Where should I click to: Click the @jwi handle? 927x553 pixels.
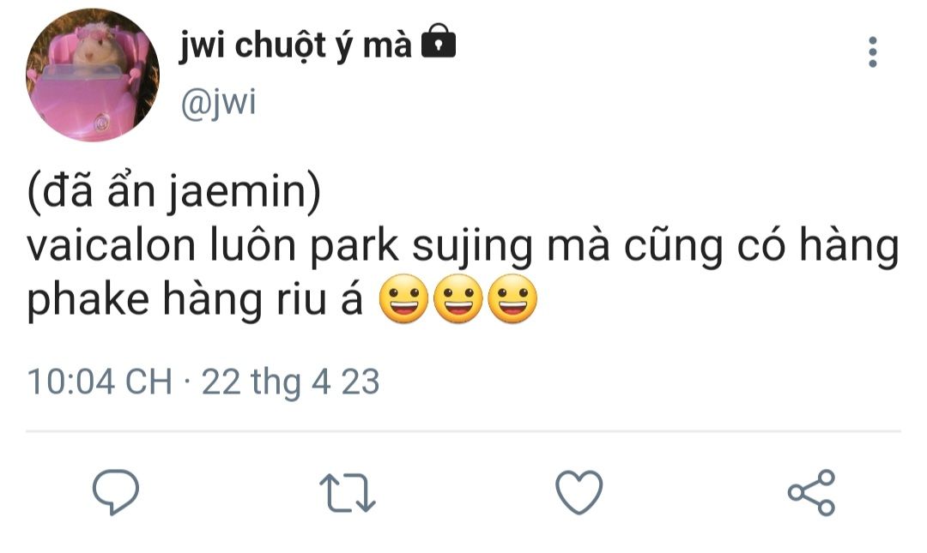click(x=218, y=103)
